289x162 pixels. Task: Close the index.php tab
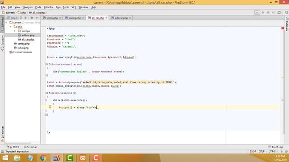pos(60,18)
